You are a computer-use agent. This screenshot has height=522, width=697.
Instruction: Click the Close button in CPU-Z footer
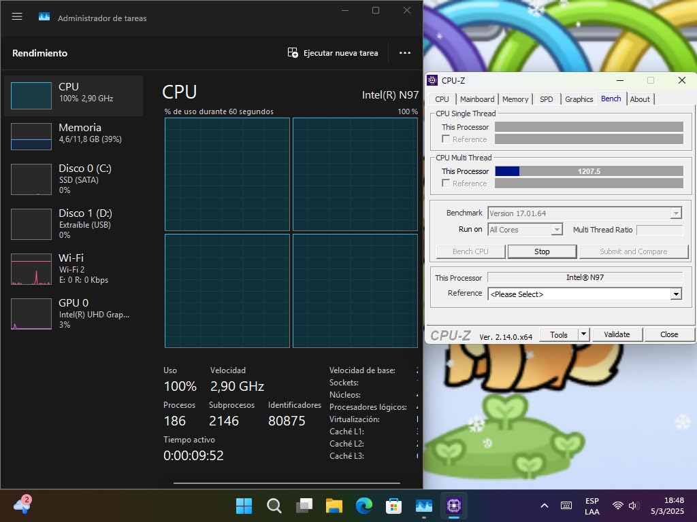[669, 334]
